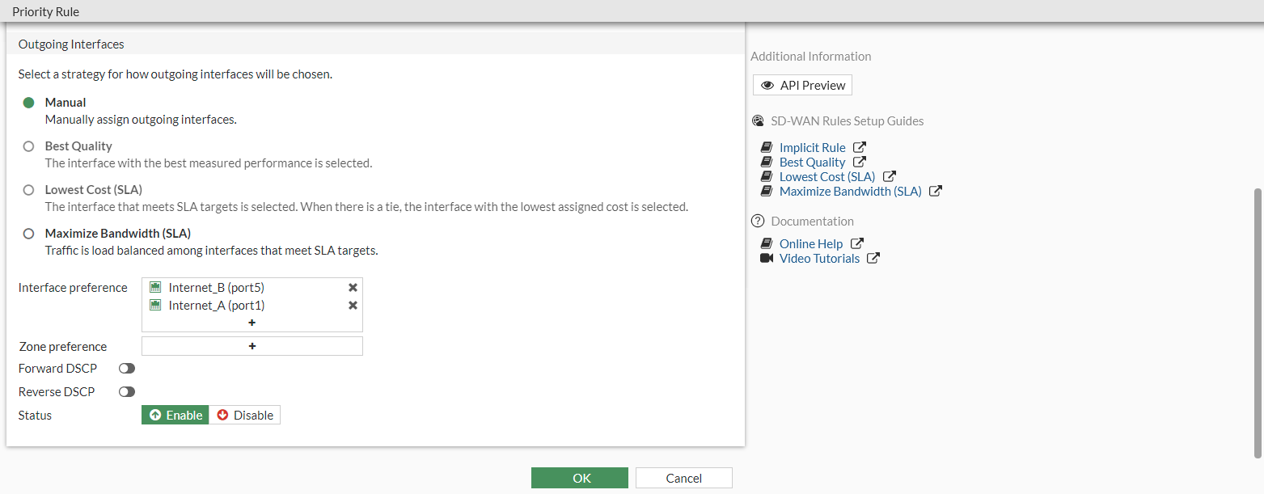The height and width of the screenshot is (494, 1264).
Task: Remove Internet_A (port1) with its X icon
Action: (x=353, y=306)
